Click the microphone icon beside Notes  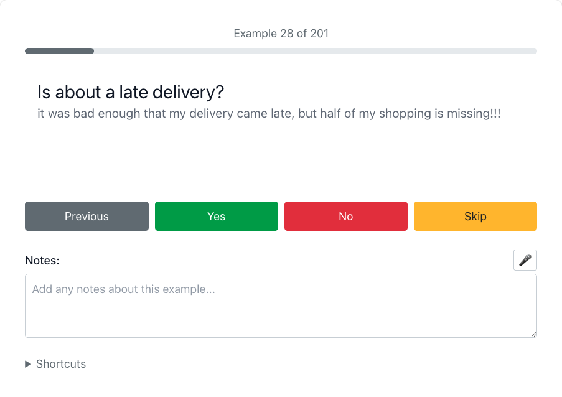click(x=525, y=260)
